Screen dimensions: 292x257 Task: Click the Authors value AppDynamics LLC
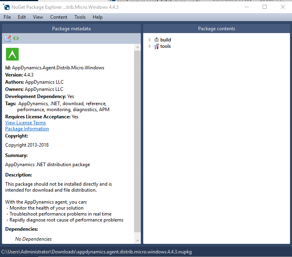pyautogui.click(x=44, y=82)
